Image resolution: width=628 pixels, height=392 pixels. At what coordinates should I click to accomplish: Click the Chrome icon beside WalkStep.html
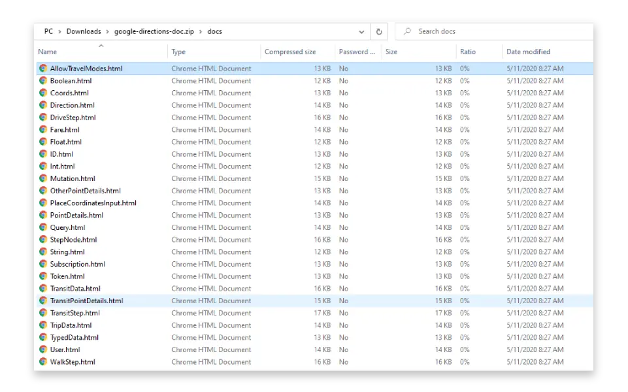coord(43,361)
